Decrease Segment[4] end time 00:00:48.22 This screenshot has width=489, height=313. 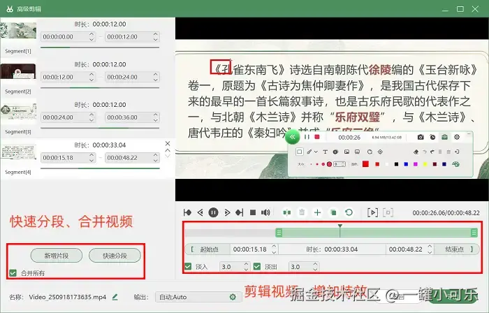155,160
